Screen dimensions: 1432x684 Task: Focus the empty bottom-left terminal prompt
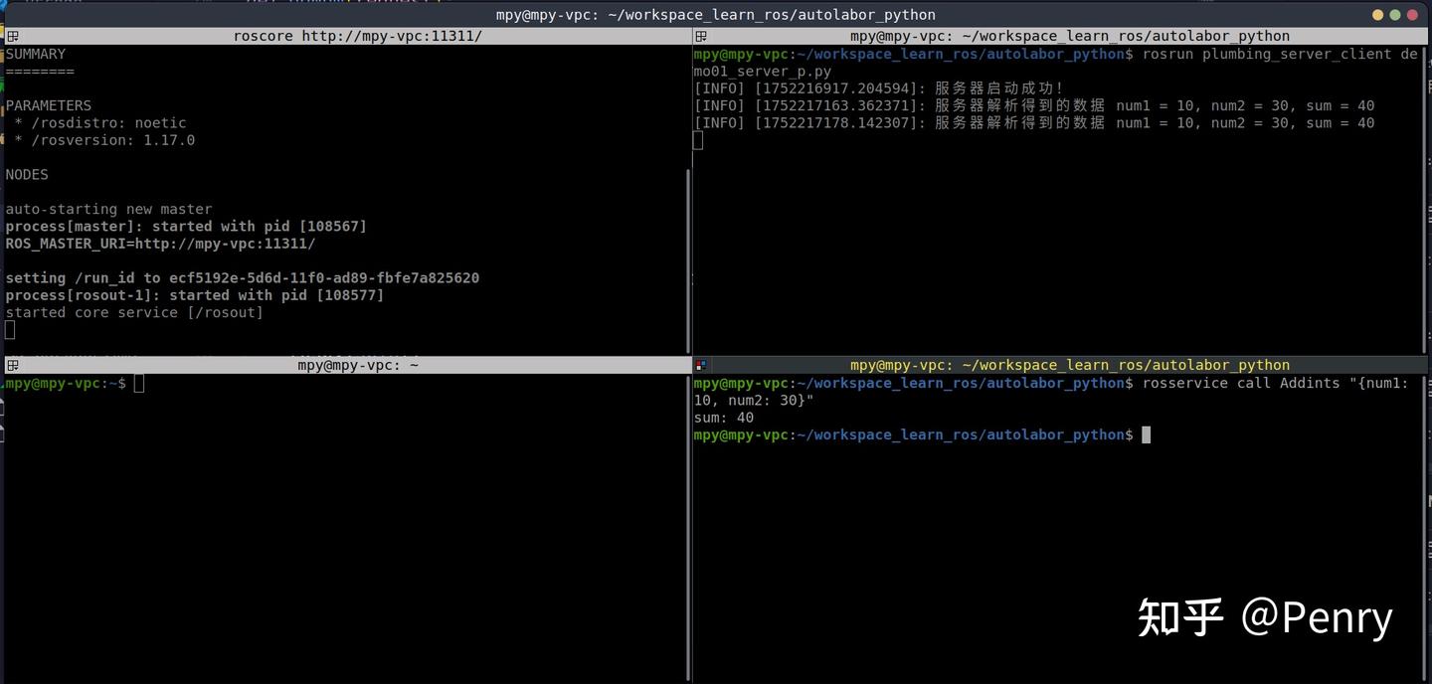point(298,447)
